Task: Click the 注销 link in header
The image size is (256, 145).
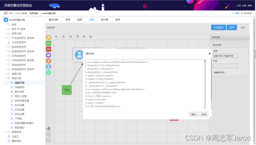Action: pyautogui.click(x=244, y=6)
